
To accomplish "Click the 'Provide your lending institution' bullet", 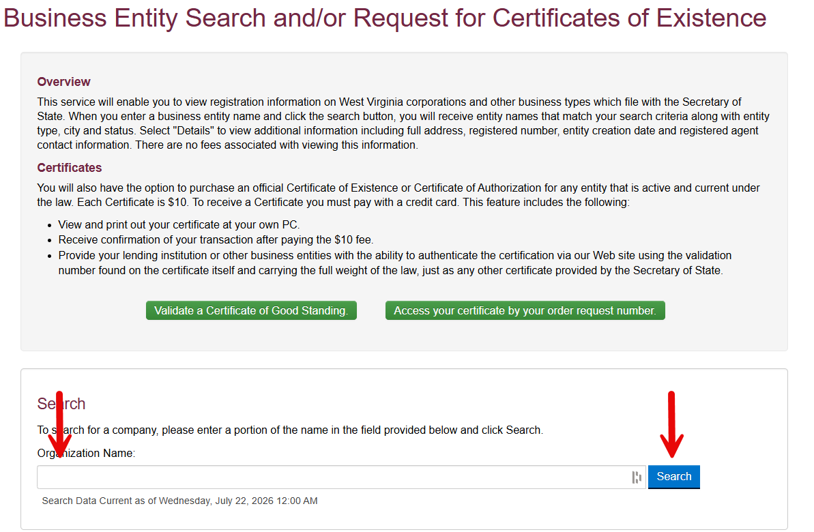I will tap(394, 263).
